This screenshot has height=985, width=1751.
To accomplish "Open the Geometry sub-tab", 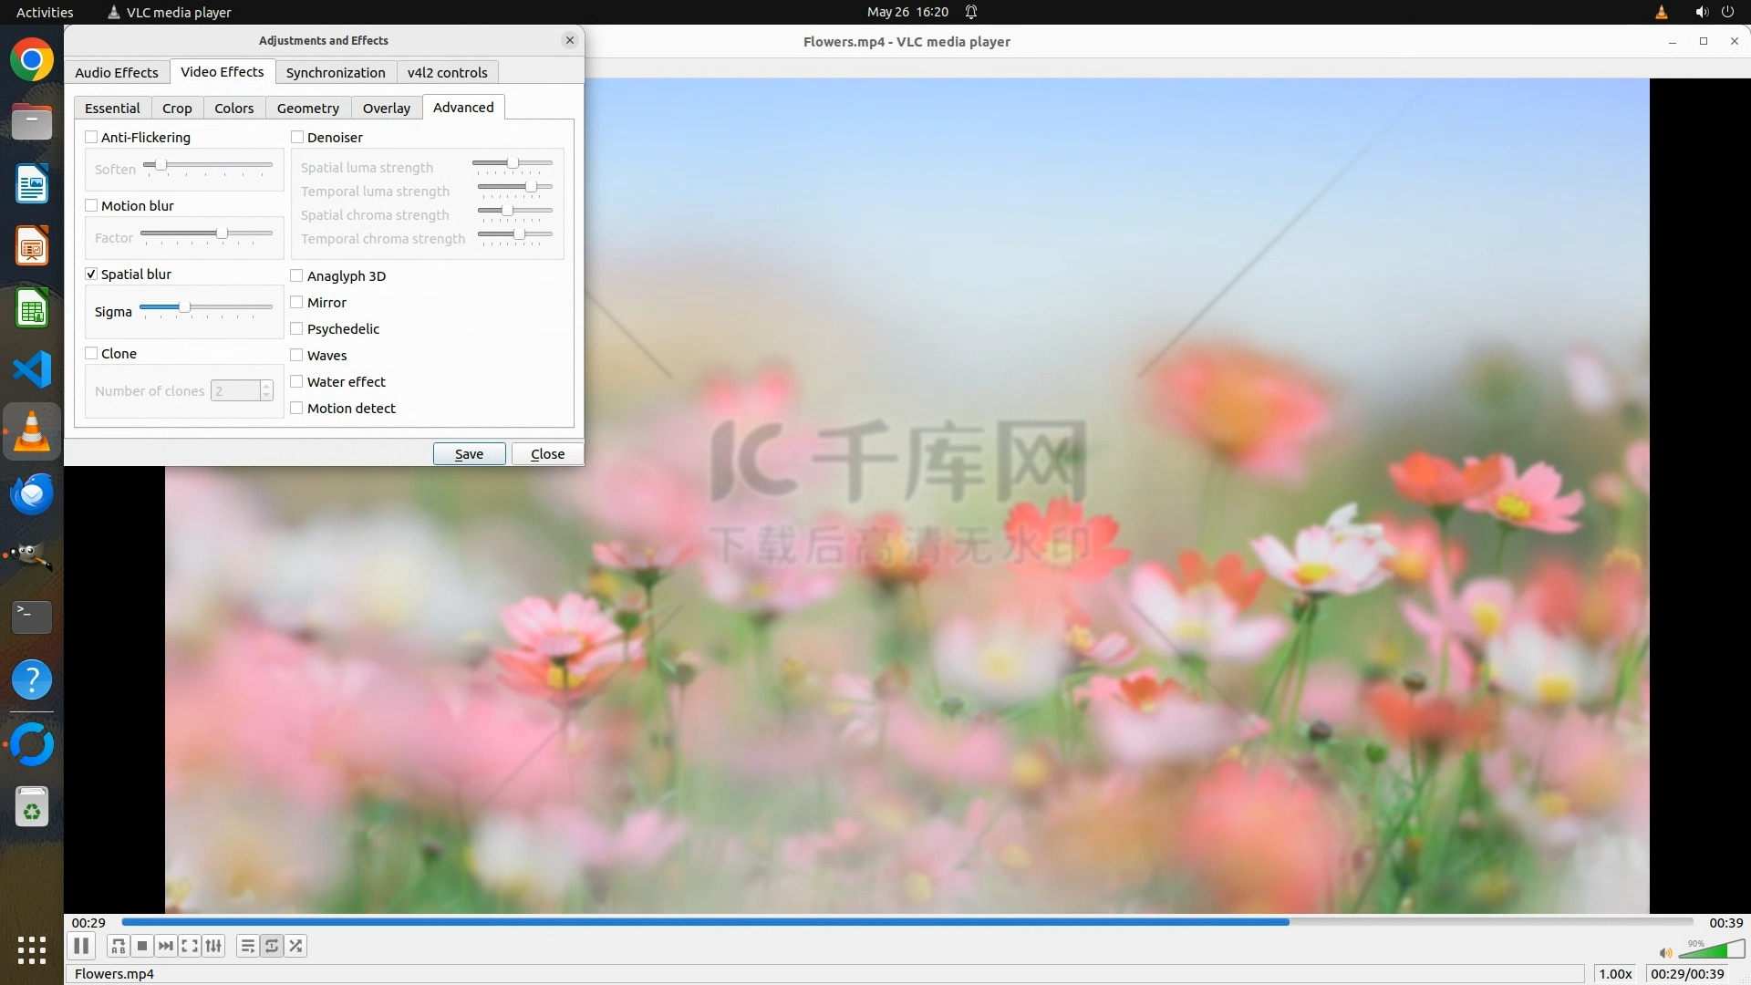I will click(x=307, y=109).
